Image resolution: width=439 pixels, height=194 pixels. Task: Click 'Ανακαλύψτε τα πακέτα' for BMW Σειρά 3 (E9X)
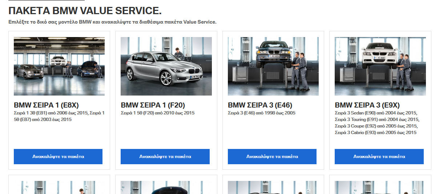(x=379, y=157)
